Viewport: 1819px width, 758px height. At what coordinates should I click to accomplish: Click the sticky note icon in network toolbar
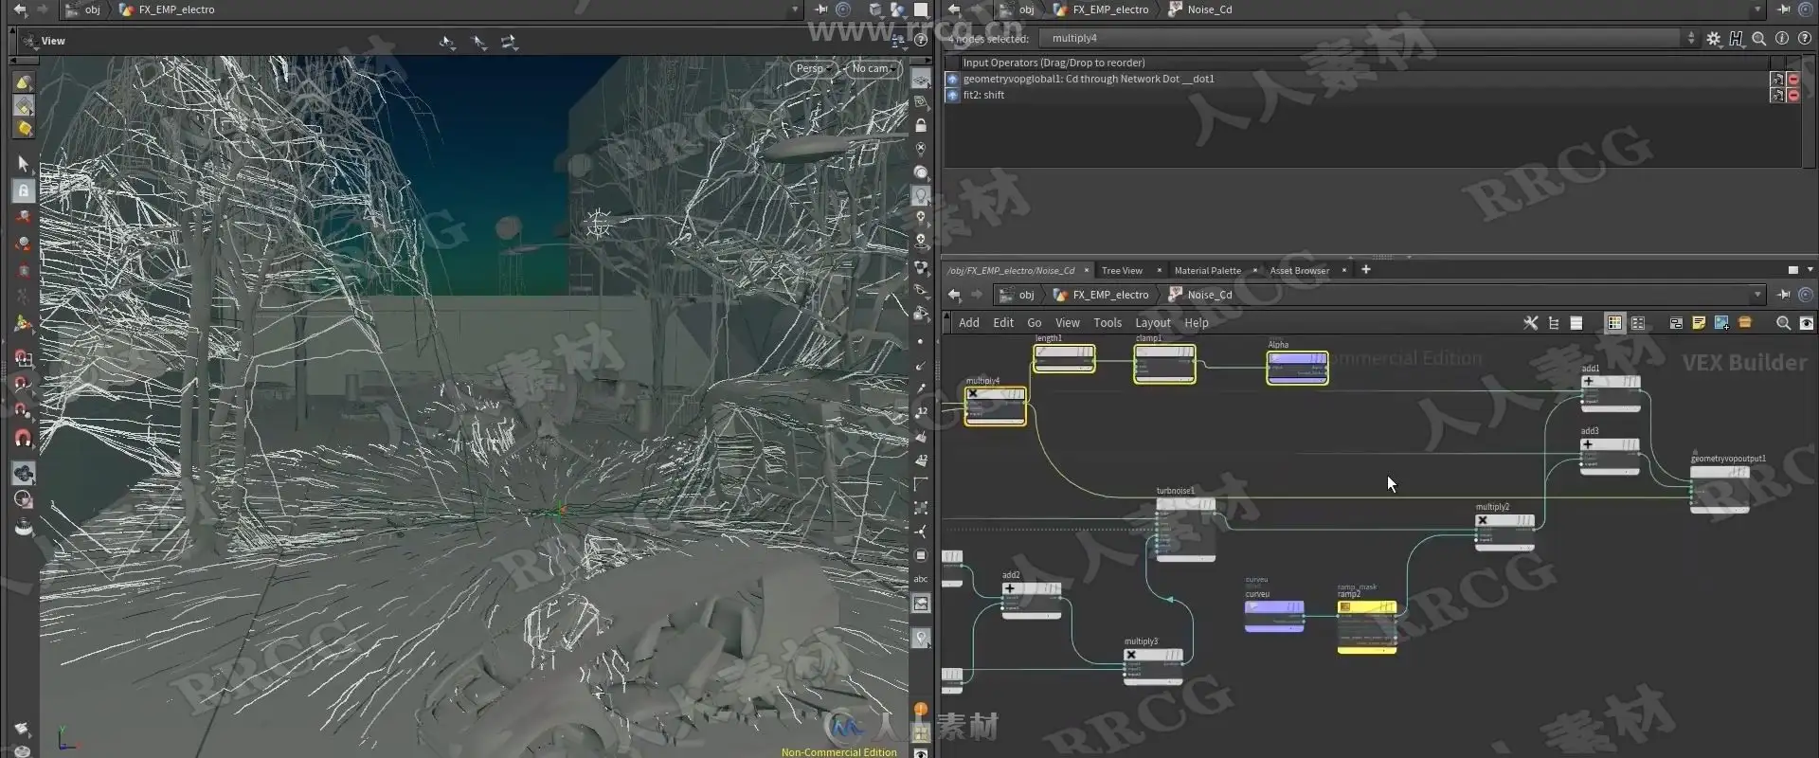pos(1699,323)
